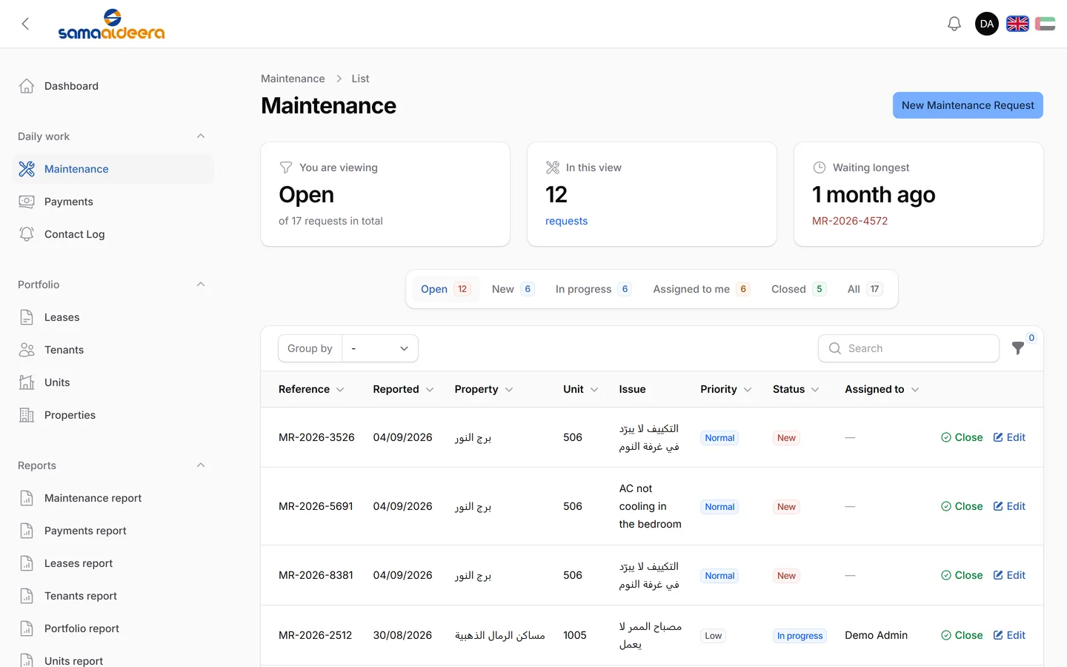
Task: Click tools icon in In this view card
Action: [x=553, y=167]
